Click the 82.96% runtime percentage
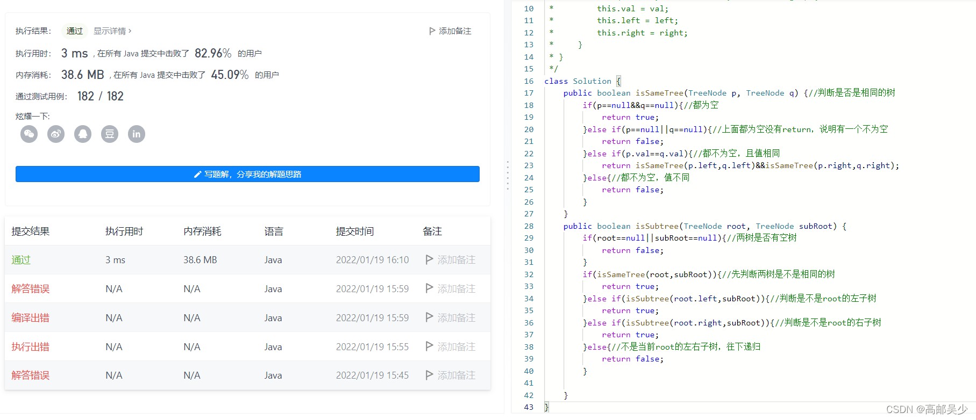Viewport: 976px width, 420px height. pos(213,53)
